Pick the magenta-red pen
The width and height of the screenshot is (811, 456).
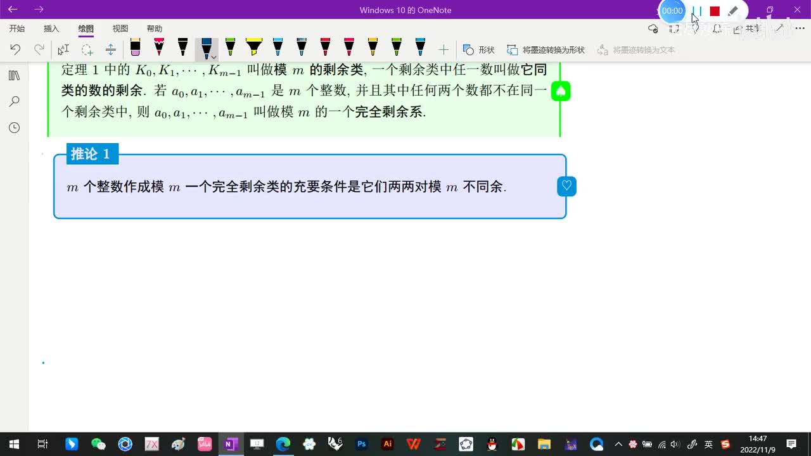(349, 48)
